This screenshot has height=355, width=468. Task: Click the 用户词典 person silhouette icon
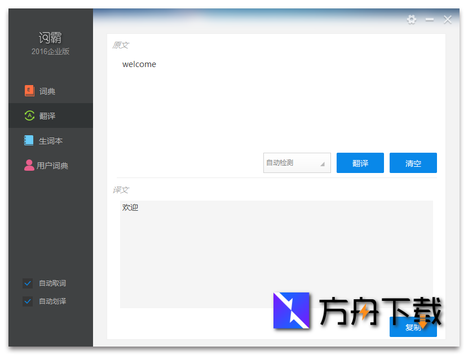(x=29, y=165)
